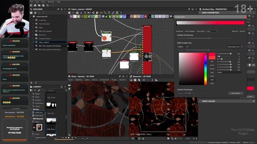Screen dimensions: 257x144
Task: Click the To Grey option beside color square
Action: pos(212,69)
